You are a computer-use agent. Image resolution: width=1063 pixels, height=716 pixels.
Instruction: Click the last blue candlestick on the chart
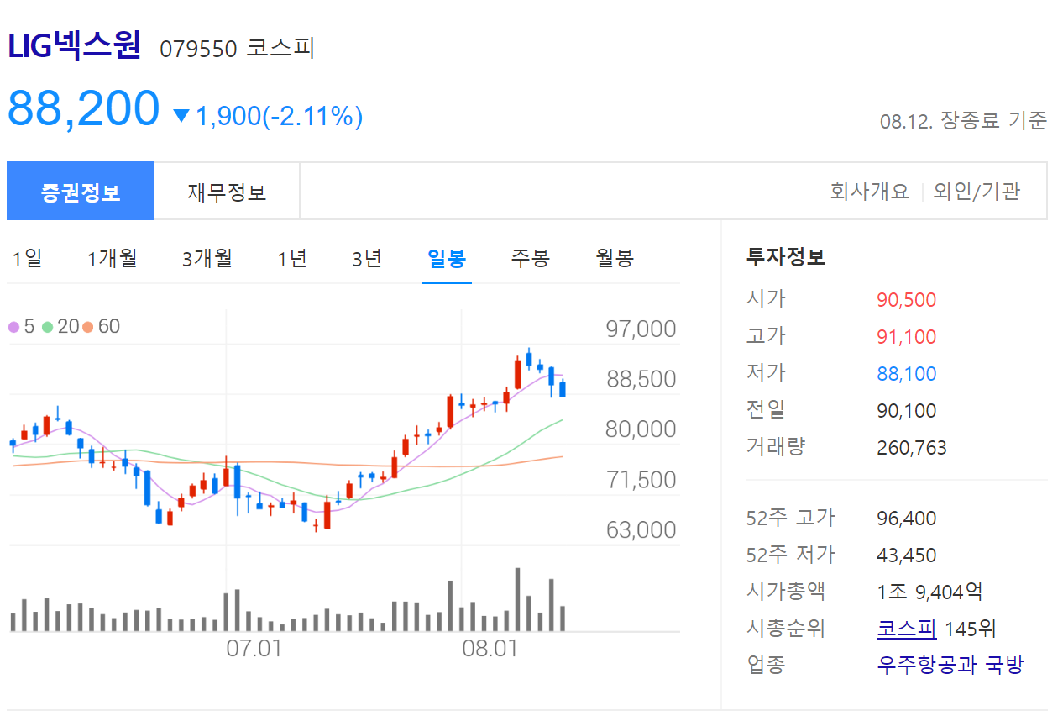(563, 388)
